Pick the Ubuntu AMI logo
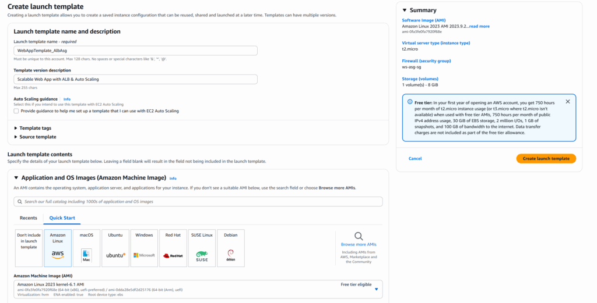The image size is (597, 303). pos(115,255)
